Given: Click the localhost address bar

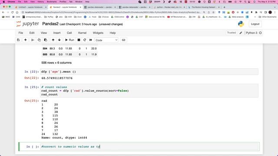Looking at the screenshot, I should [113, 13].
